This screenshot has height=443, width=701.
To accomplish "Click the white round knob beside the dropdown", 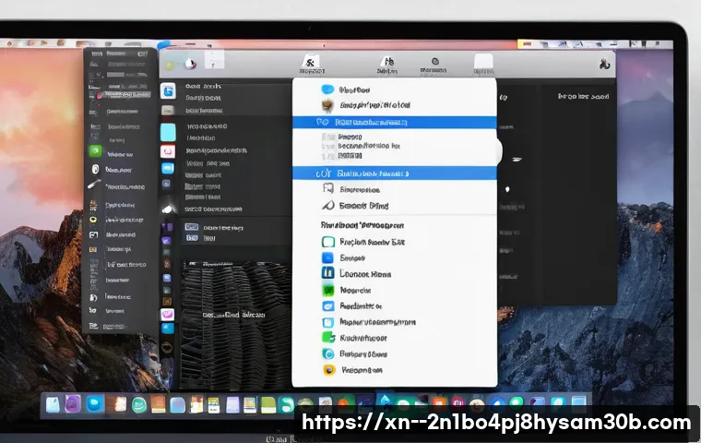I will (x=496, y=150).
